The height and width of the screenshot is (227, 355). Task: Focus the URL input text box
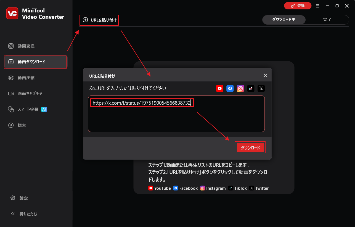coord(176,114)
